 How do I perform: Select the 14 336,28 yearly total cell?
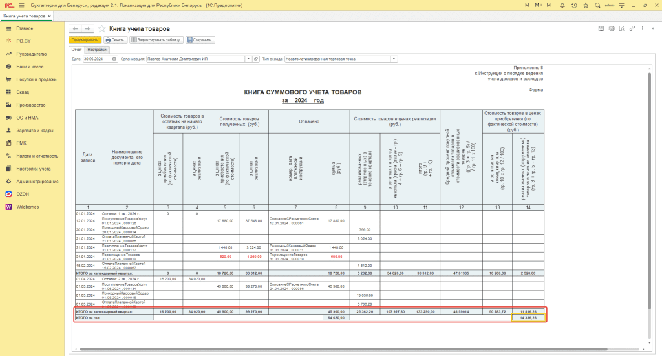tap(528, 317)
